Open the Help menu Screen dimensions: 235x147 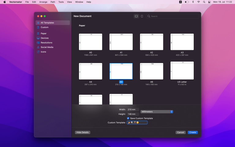pos(88,2)
